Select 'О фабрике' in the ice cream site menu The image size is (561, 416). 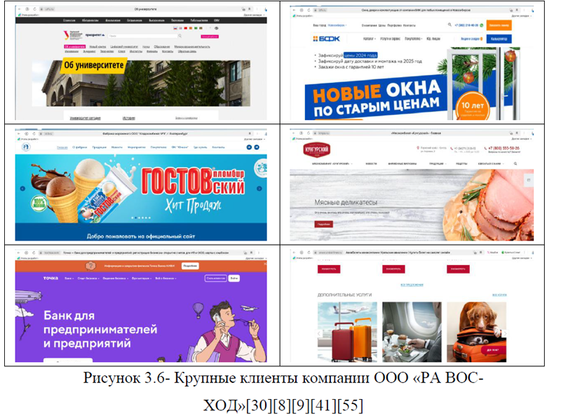pos(79,147)
